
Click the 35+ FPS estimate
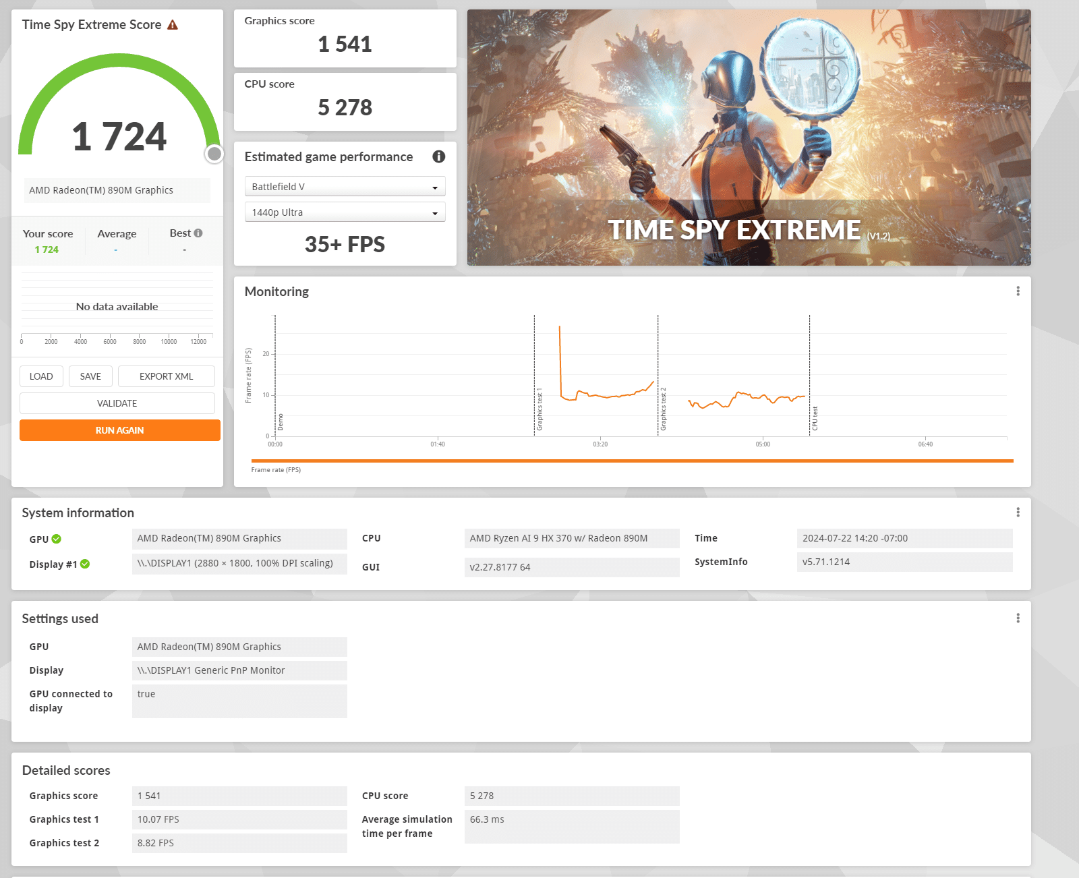point(345,244)
